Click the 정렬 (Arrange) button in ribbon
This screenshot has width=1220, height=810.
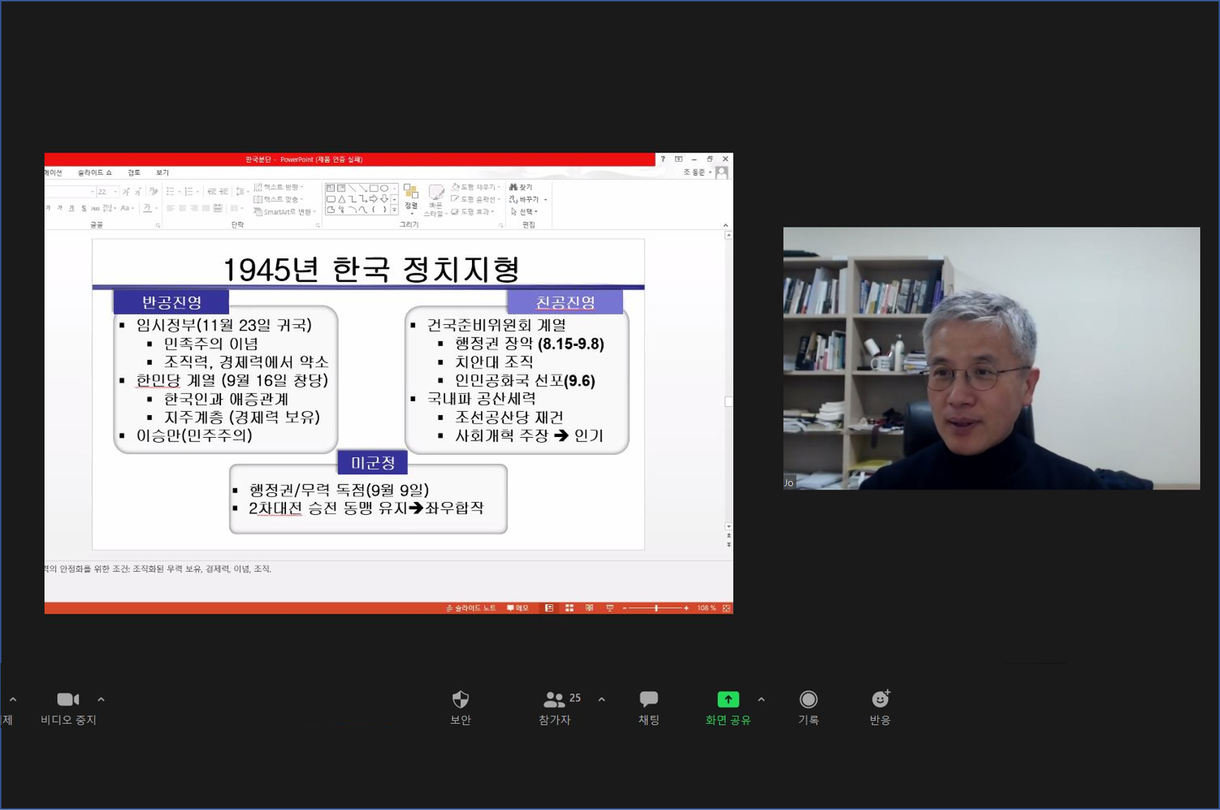(411, 196)
